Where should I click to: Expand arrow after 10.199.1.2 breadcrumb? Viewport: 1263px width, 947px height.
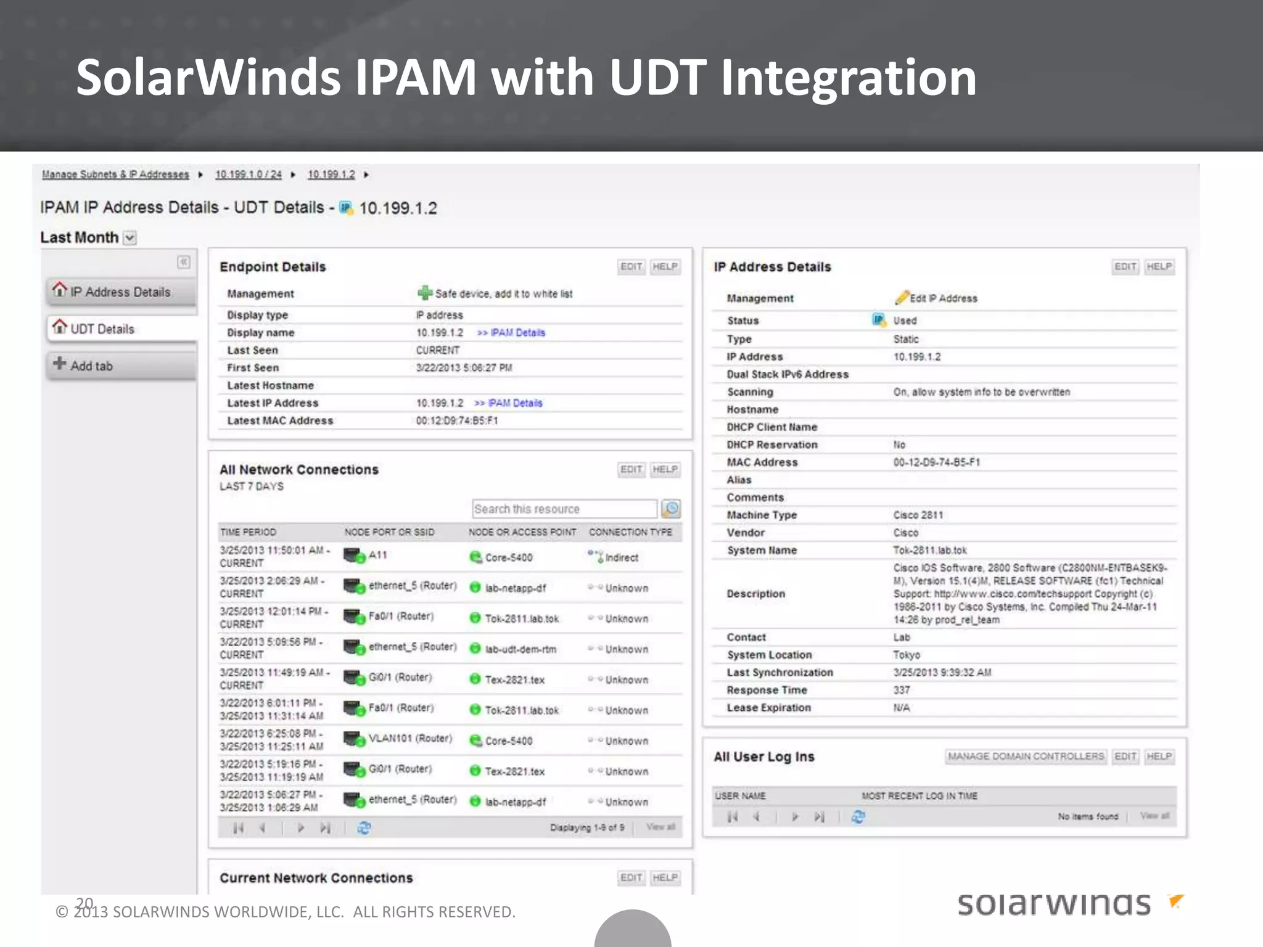pos(366,175)
